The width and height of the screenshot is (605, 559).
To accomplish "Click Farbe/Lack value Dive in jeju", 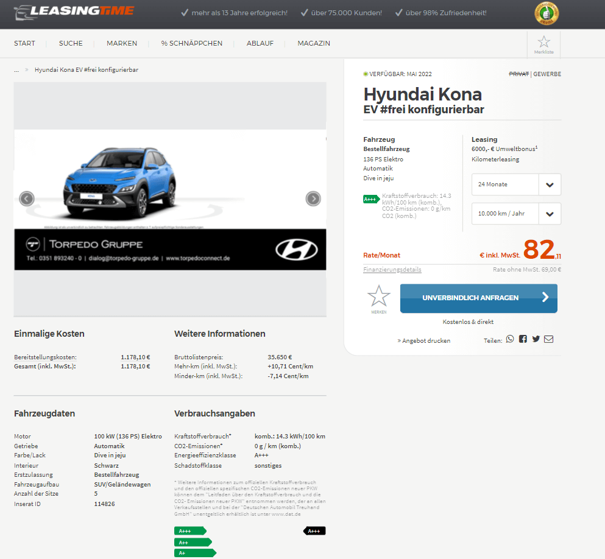I will [110, 455].
